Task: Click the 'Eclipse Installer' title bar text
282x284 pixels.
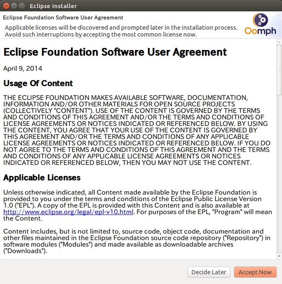Action: click(53, 6)
